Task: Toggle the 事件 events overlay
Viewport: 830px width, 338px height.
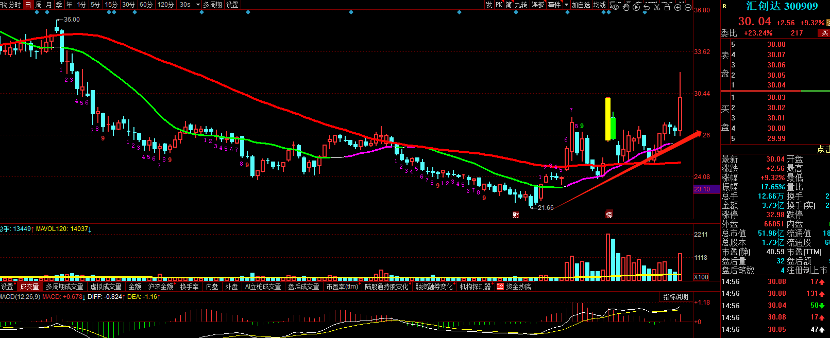Action: [554, 5]
